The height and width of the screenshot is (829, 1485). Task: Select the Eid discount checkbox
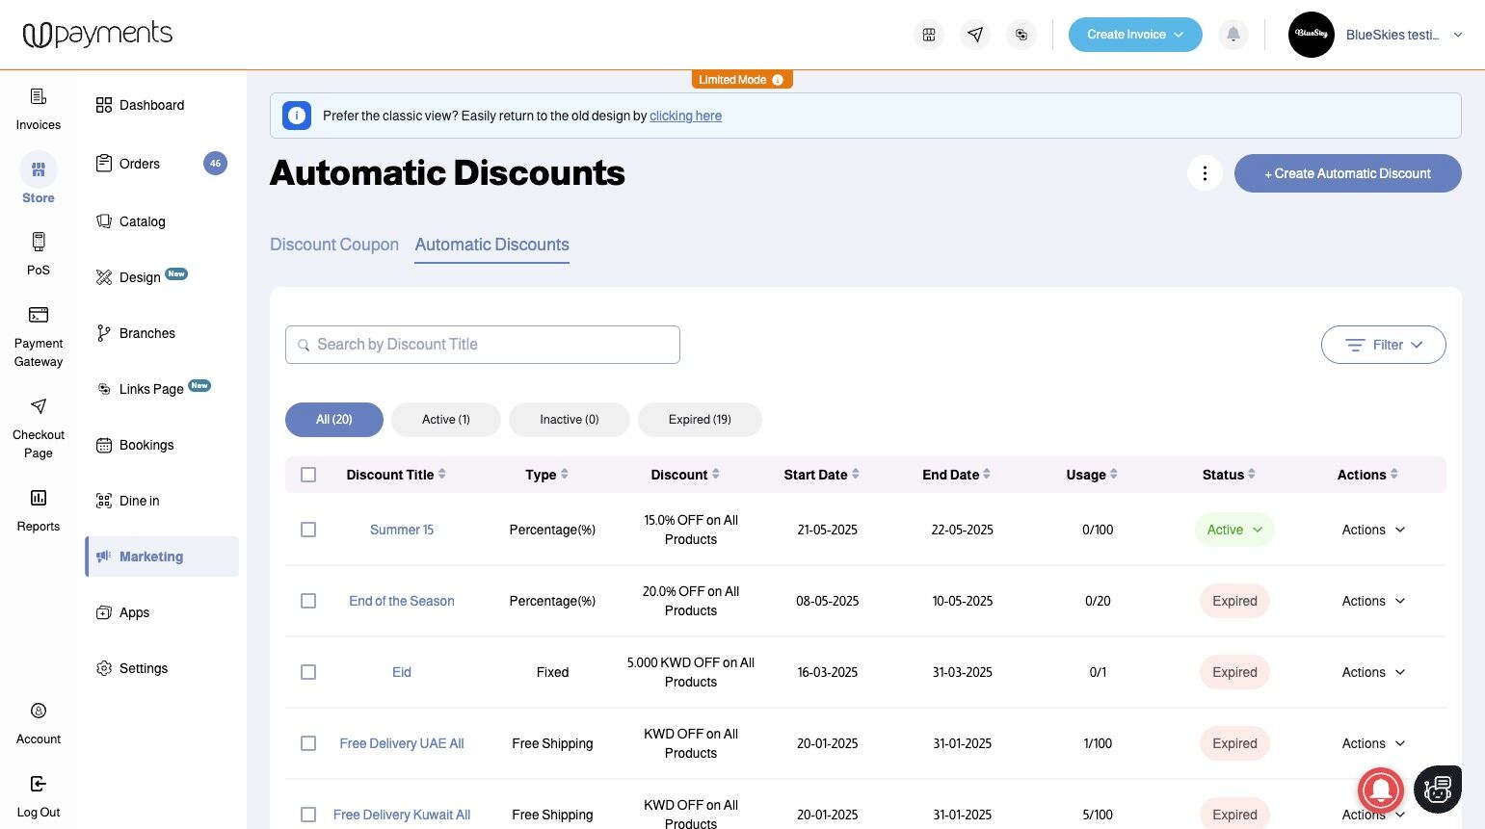click(308, 672)
